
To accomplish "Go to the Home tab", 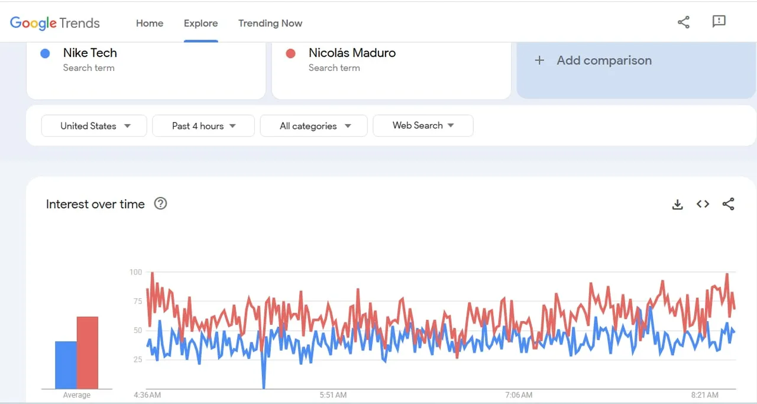I will [x=150, y=23].
